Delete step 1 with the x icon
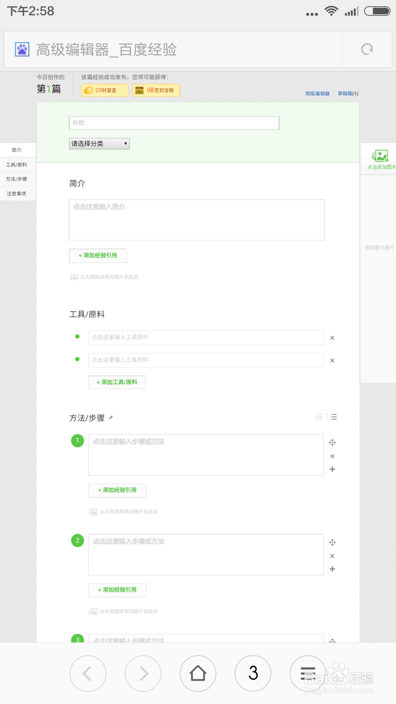 pyautogui.click(x=332, y=456)
